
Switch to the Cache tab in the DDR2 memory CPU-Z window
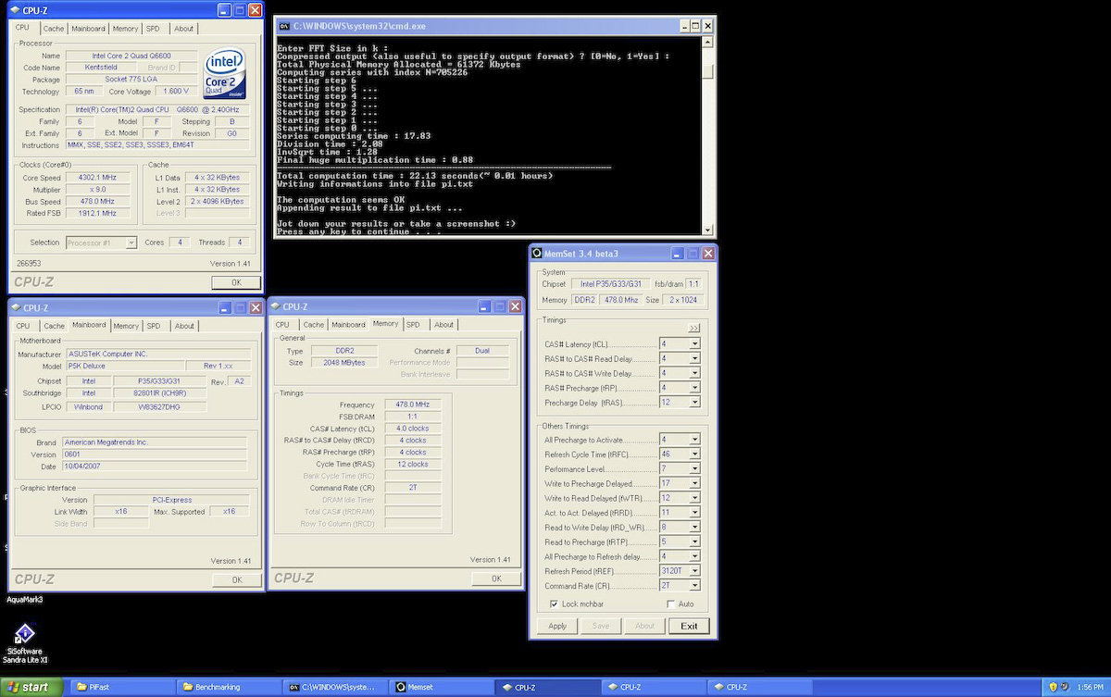pos(314,325)
